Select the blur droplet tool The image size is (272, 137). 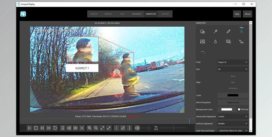[x=215, y=41]
